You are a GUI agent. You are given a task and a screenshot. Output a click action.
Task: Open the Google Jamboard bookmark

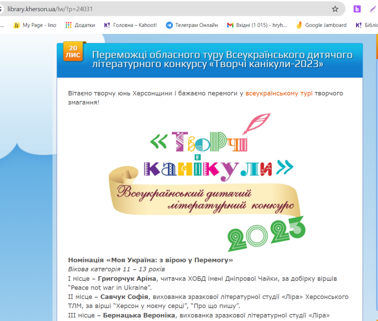(322, 25)
